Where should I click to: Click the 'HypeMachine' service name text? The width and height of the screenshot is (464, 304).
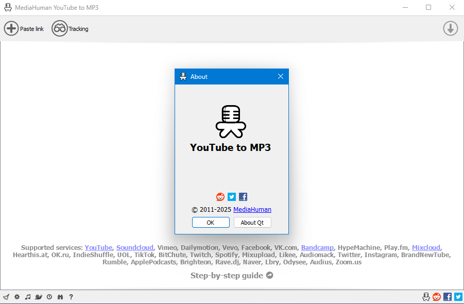pos(358,247)
